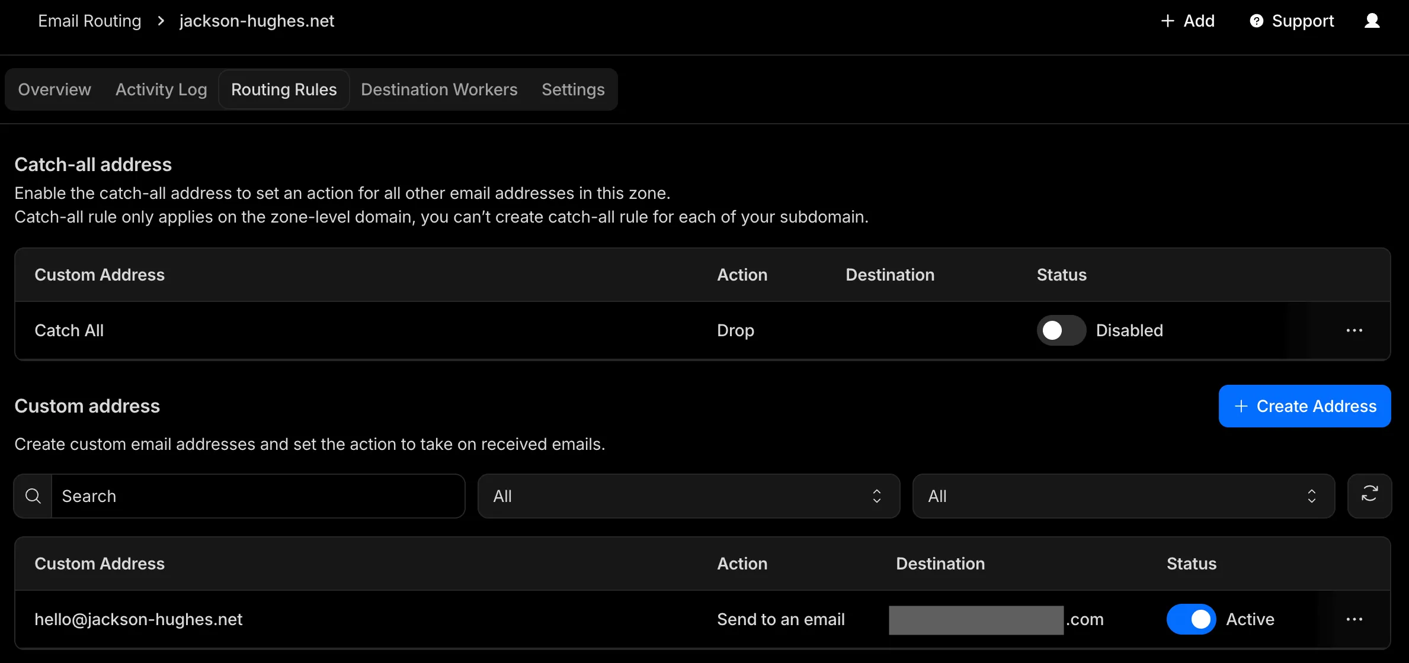Open three-dot menu for hello@jackson-hughes.net
1409x663 pixels.
1354,619
